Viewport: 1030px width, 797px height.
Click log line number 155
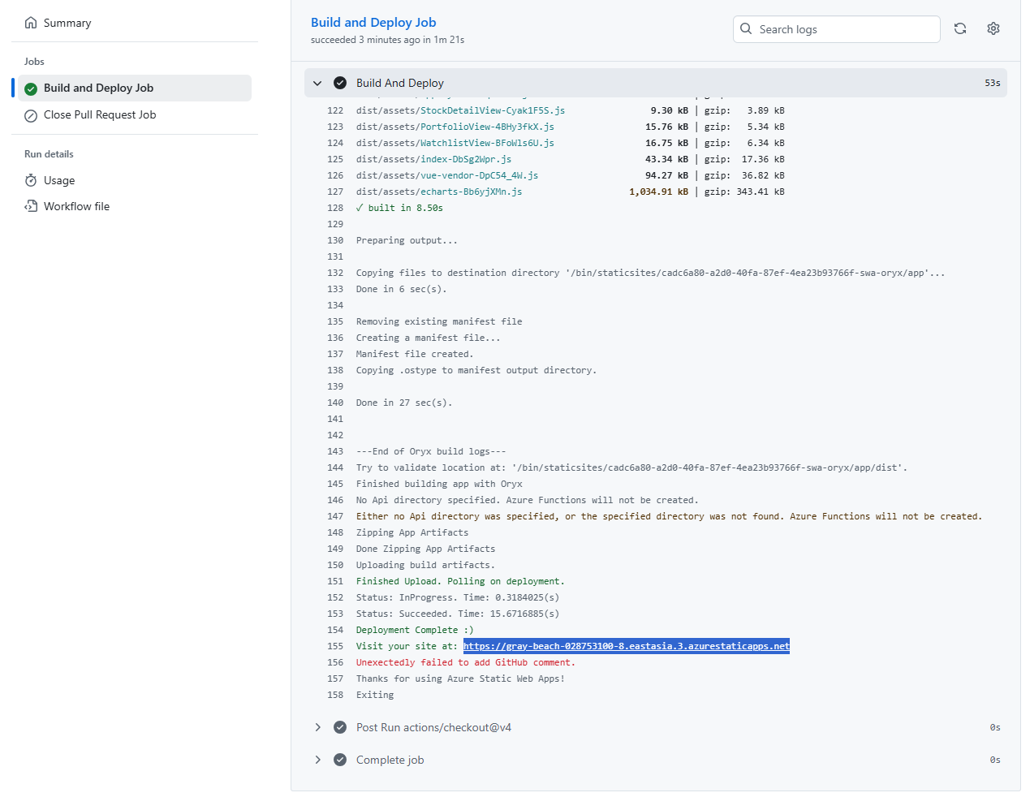point(335,646)
